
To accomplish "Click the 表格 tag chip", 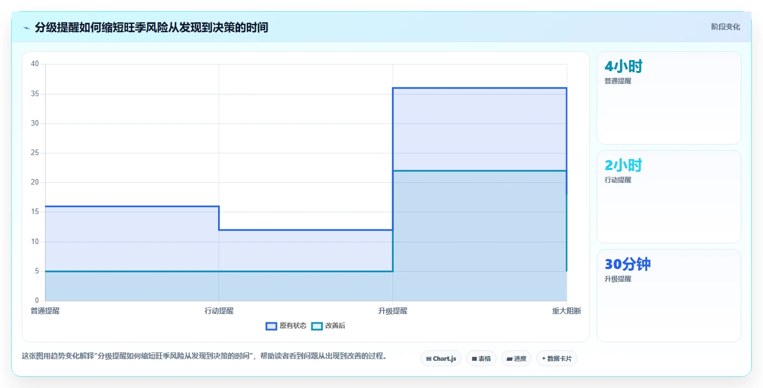I will 481,359.
